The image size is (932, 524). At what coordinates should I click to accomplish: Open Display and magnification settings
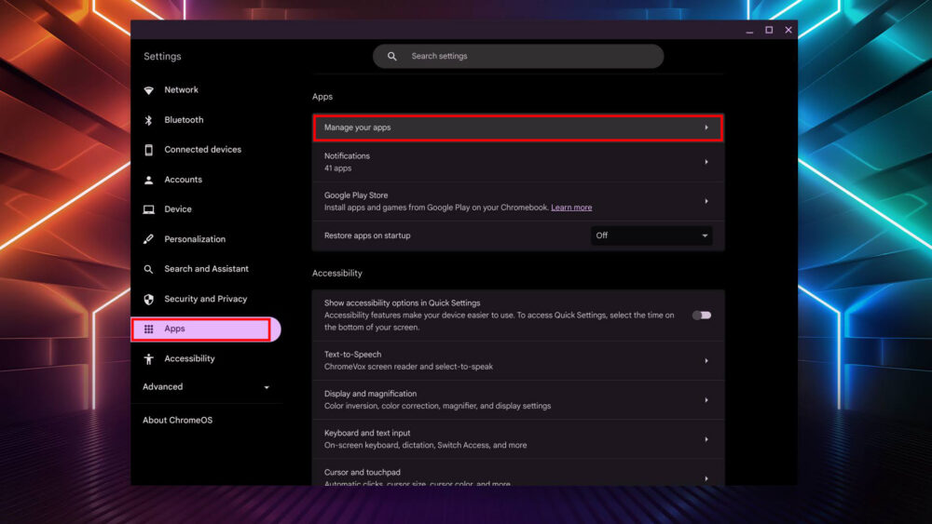[x=517, y=399]
